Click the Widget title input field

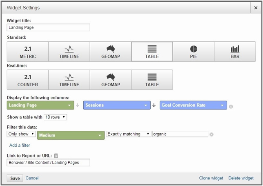coord(48,27)
